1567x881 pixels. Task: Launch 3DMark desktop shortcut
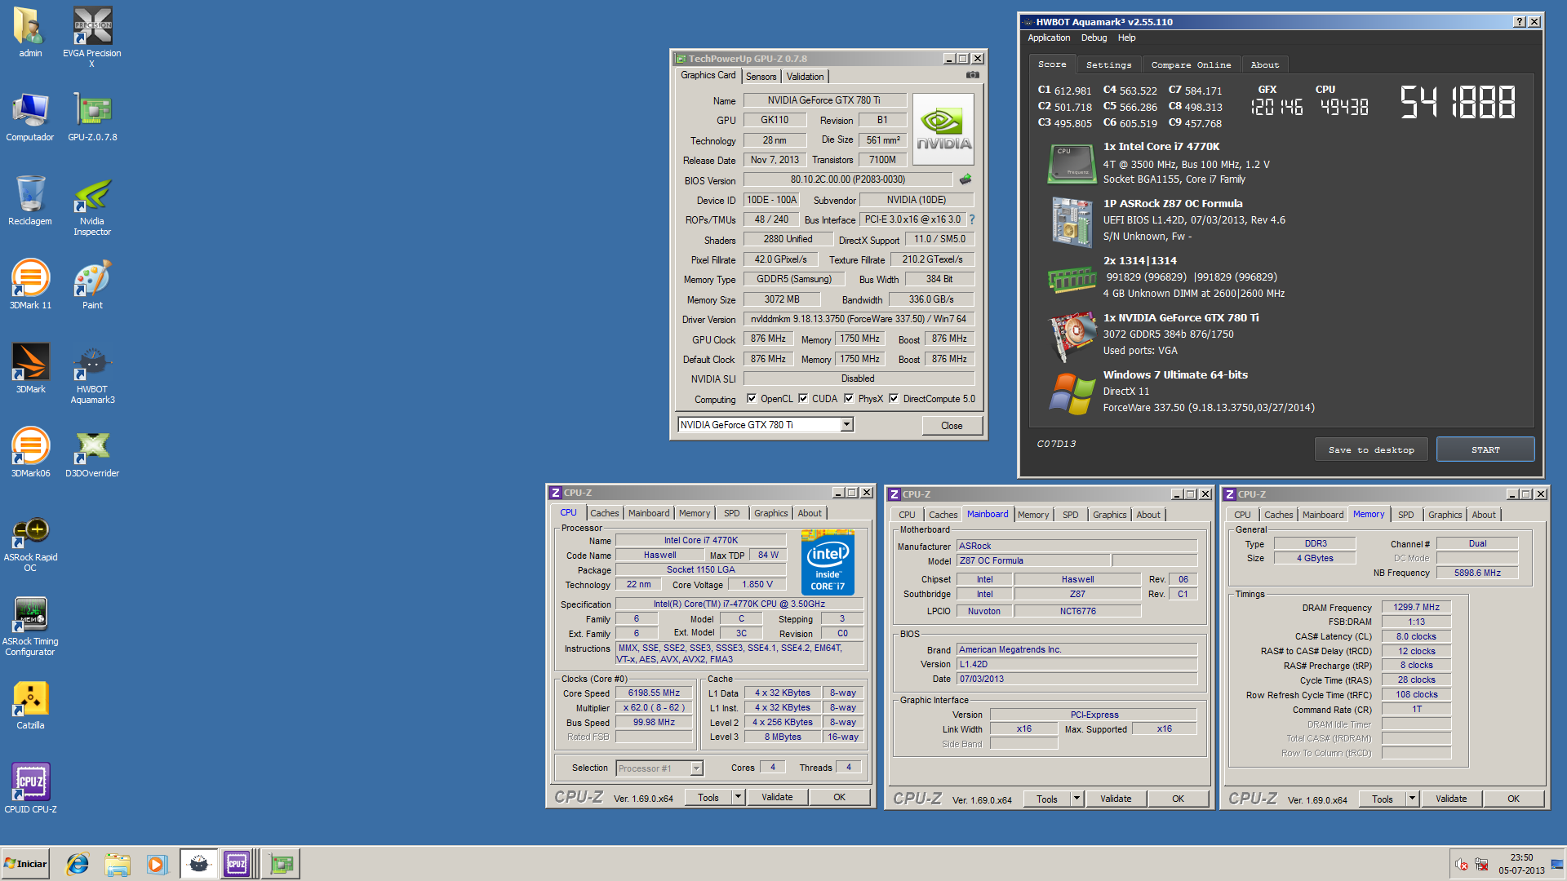point(30,369)
